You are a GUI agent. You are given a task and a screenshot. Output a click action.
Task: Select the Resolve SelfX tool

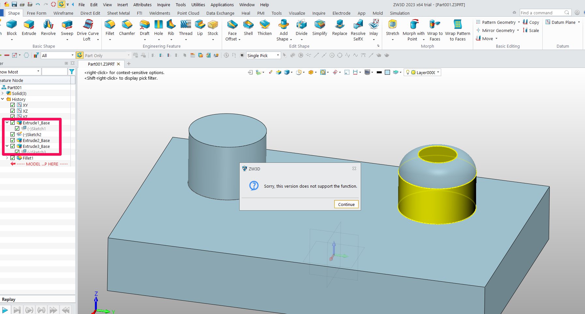358,30
